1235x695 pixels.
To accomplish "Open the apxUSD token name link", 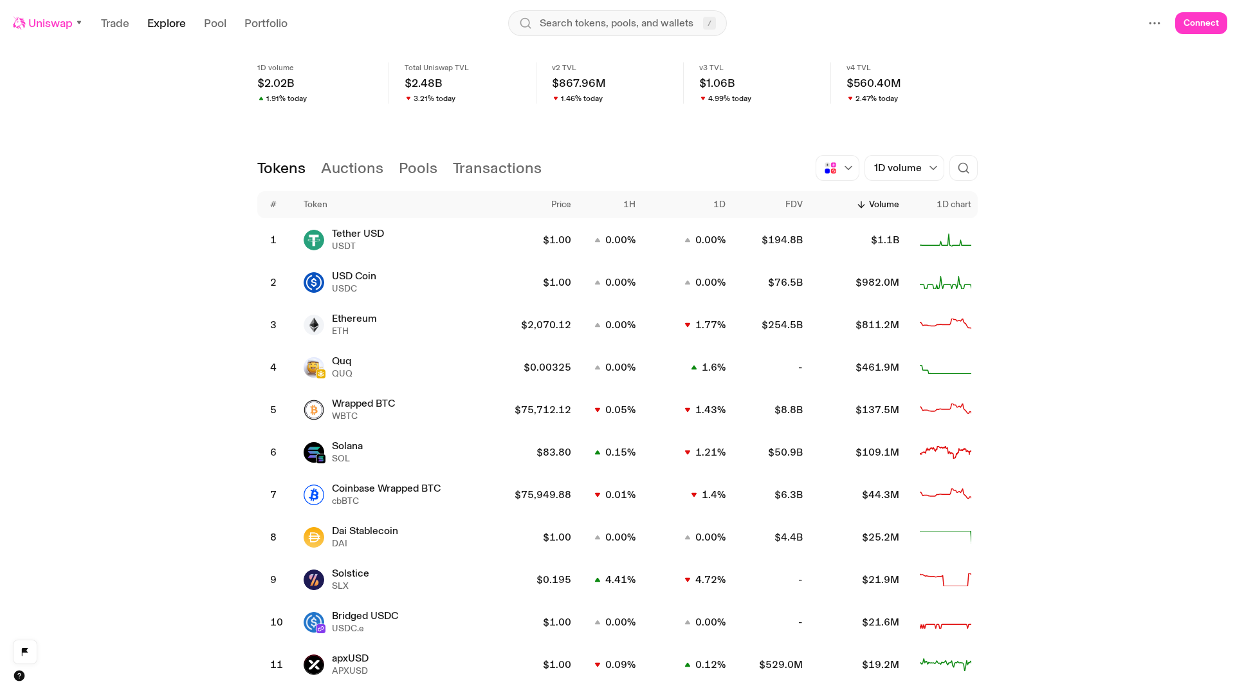I will point(350,658).
